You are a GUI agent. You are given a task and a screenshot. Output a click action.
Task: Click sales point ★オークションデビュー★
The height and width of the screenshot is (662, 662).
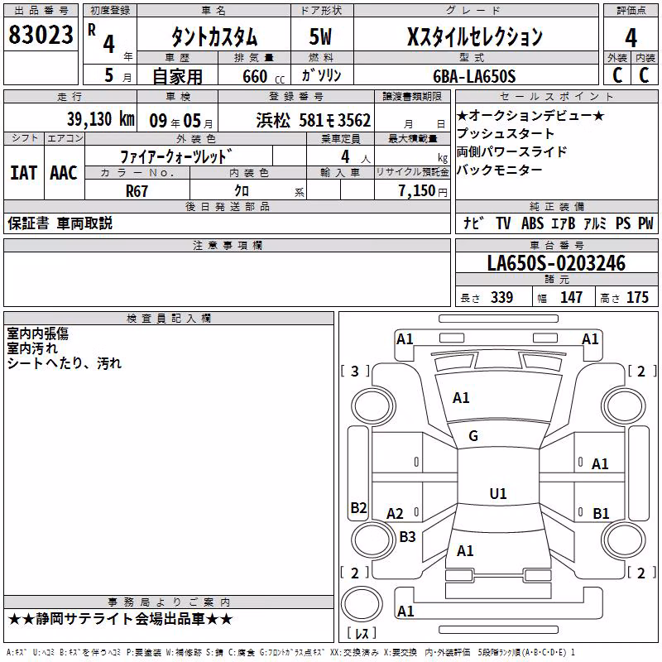coord(530,115)
